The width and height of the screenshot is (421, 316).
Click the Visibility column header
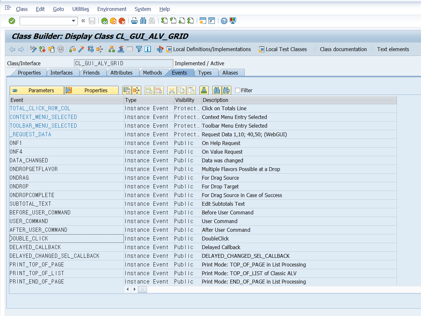coord(188,100)
